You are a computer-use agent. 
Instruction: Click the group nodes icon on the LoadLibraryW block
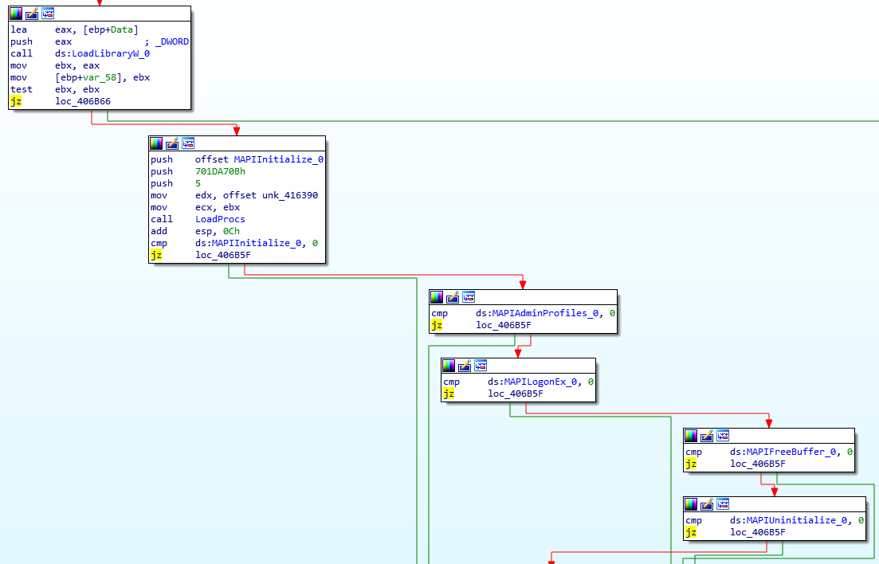click(48, 14)
